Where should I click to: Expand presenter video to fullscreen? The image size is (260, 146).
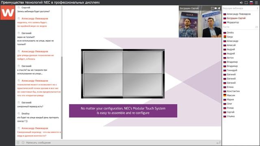[x=212, y=8]
